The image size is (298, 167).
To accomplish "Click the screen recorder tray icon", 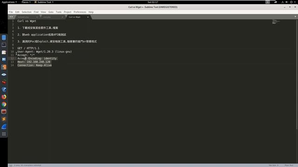I will pos(275,2).
